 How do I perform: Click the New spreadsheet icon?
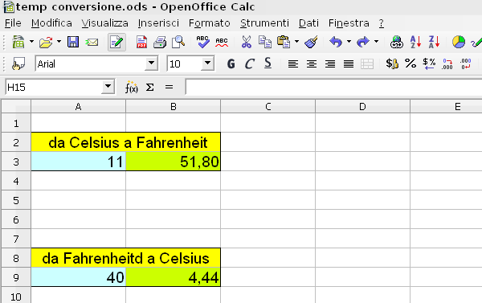pos(18,42)
